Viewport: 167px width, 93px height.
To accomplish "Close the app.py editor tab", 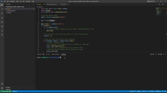I will click(x=44, y=4).
